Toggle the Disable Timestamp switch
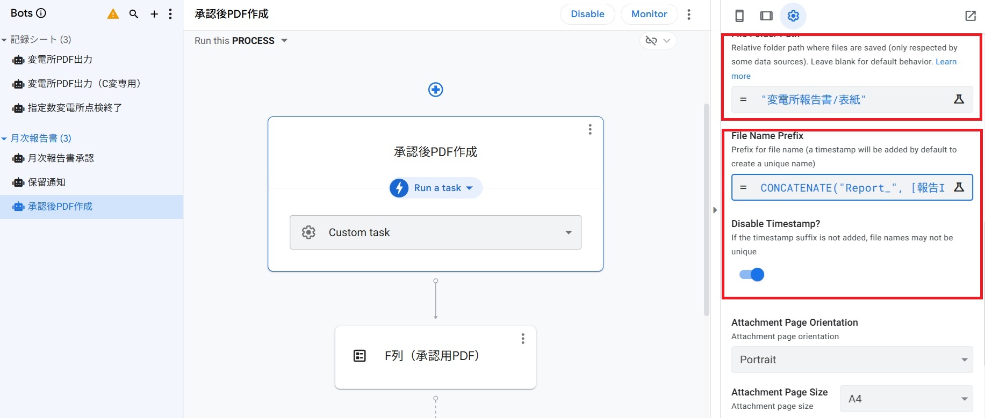 coord(752,275)
